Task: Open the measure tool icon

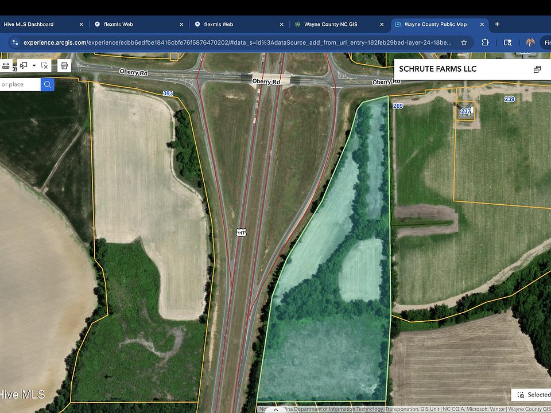Action: (x=6, y=65)
